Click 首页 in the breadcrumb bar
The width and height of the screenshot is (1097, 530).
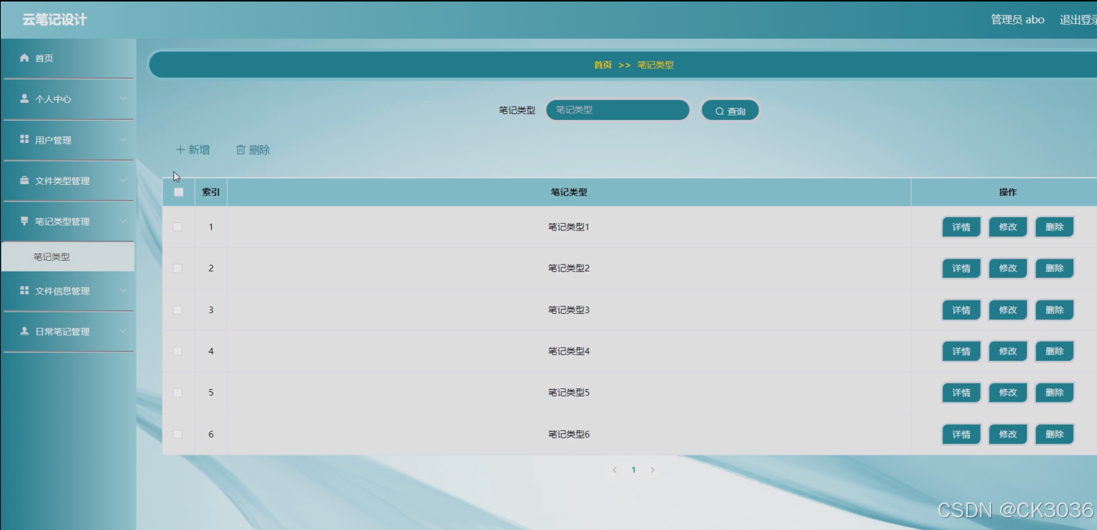[x=603, y=65]
